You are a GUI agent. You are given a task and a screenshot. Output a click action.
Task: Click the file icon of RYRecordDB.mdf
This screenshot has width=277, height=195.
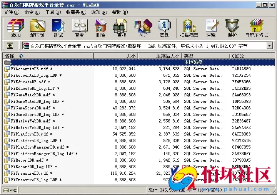7,160
